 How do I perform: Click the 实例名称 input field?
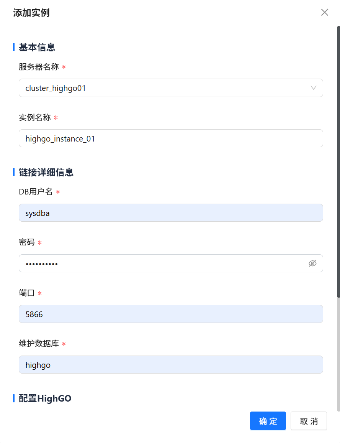click(x=170, y=138)
